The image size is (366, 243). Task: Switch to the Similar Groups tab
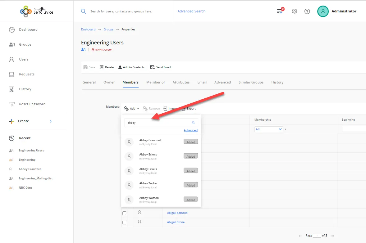pyautogui.click(x=251, y=82)
